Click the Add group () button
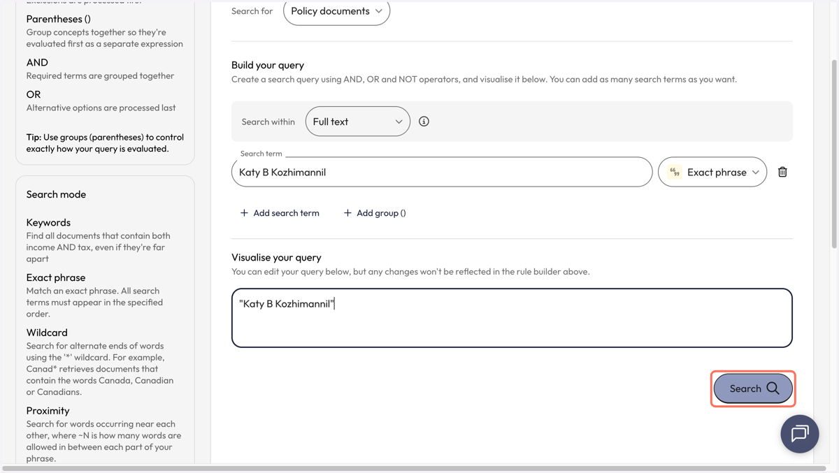839x473 pixels. pos(375,213)
